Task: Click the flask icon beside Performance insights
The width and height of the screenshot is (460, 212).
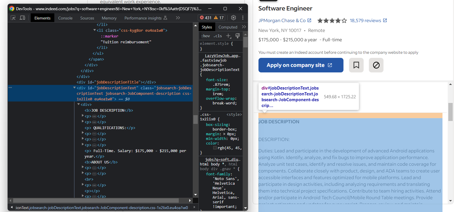Action: 165,18
